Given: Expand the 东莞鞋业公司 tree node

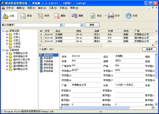Looking at the screenshot, I should pyautogui.click(x=7, y=53).
